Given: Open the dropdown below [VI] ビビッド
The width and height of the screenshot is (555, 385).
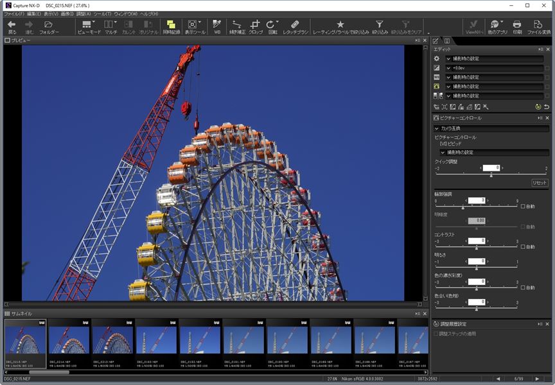Looking at the screenshot, I should (x=495, y=152).
